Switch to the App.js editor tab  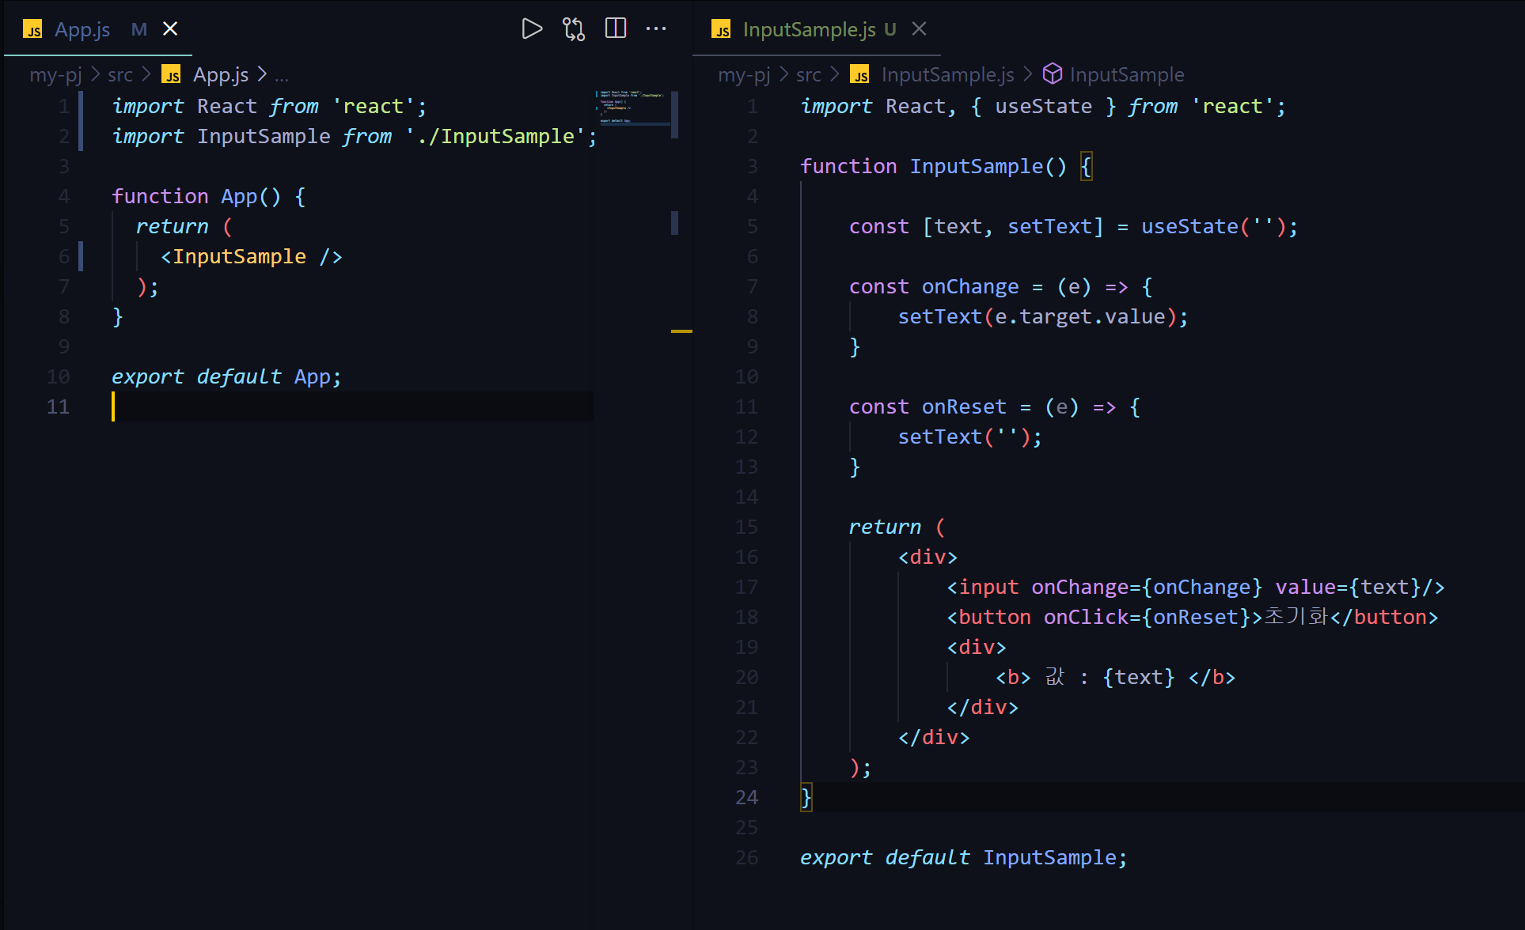click(82, 30)
